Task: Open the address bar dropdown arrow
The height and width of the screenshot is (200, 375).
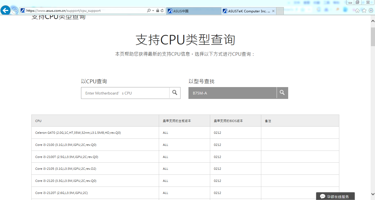Action: (x=153, y=11)
